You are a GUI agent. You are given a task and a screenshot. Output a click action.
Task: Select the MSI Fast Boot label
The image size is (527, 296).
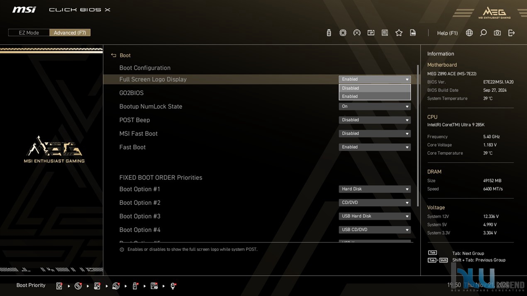point(138,133)
